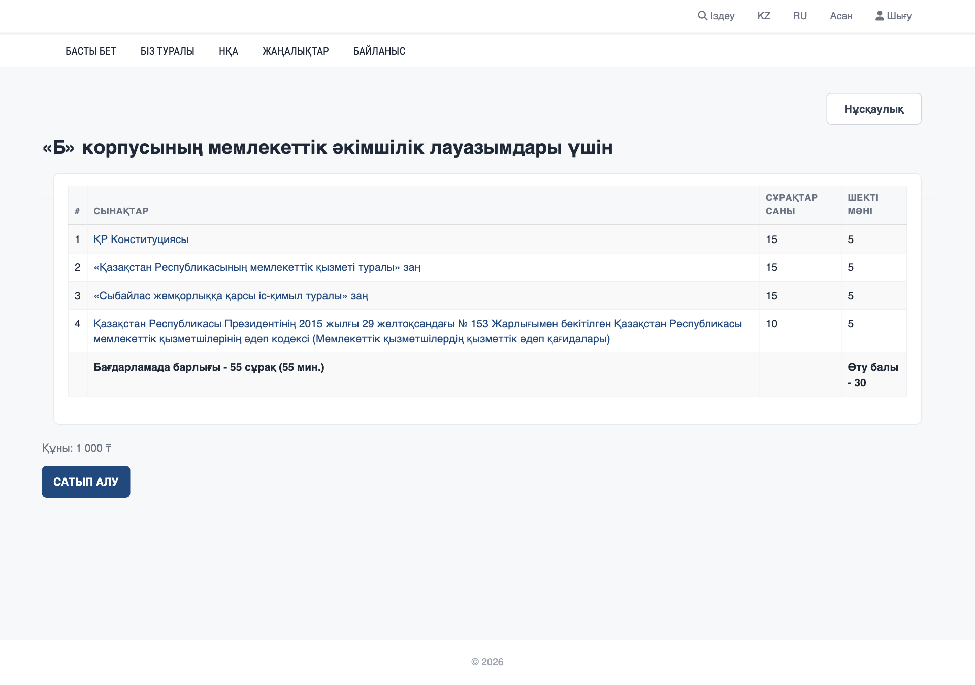Switch language to KZ
Viewport: 975px width, 685px height.
(764, 16)
